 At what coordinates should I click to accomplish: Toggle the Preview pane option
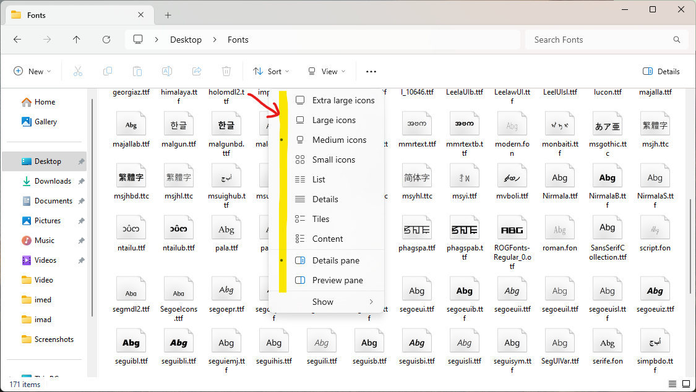(x=326, y=280)
